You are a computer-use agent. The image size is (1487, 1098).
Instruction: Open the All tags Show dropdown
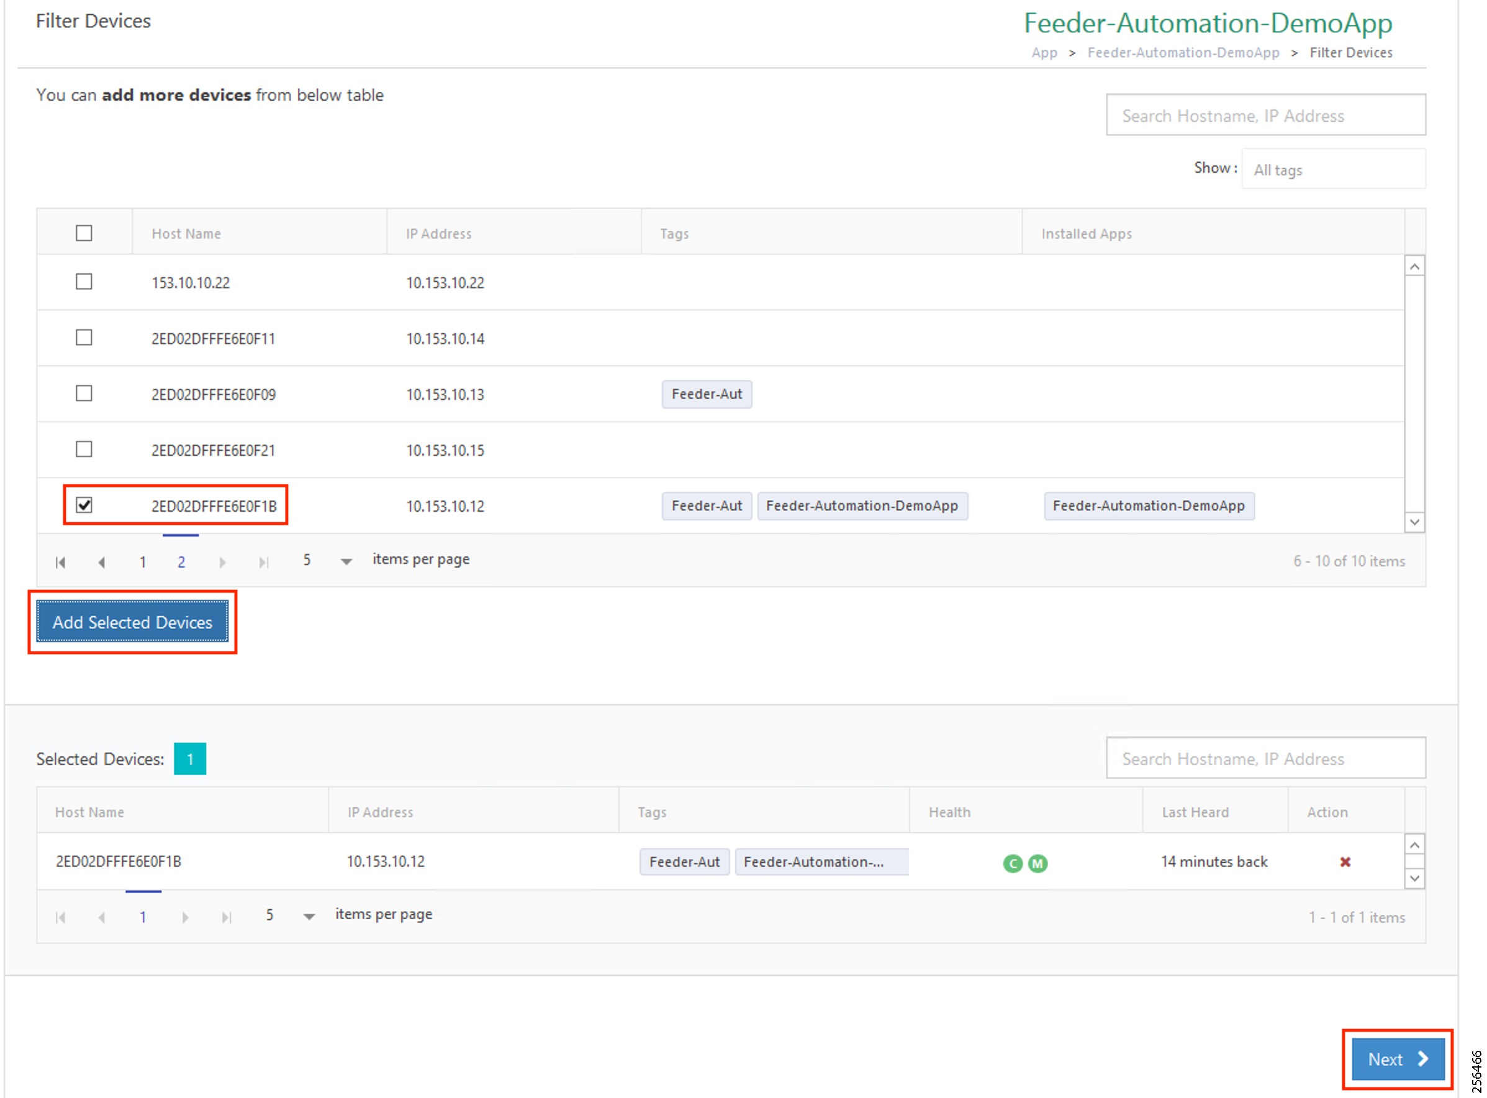(1332, 170)
